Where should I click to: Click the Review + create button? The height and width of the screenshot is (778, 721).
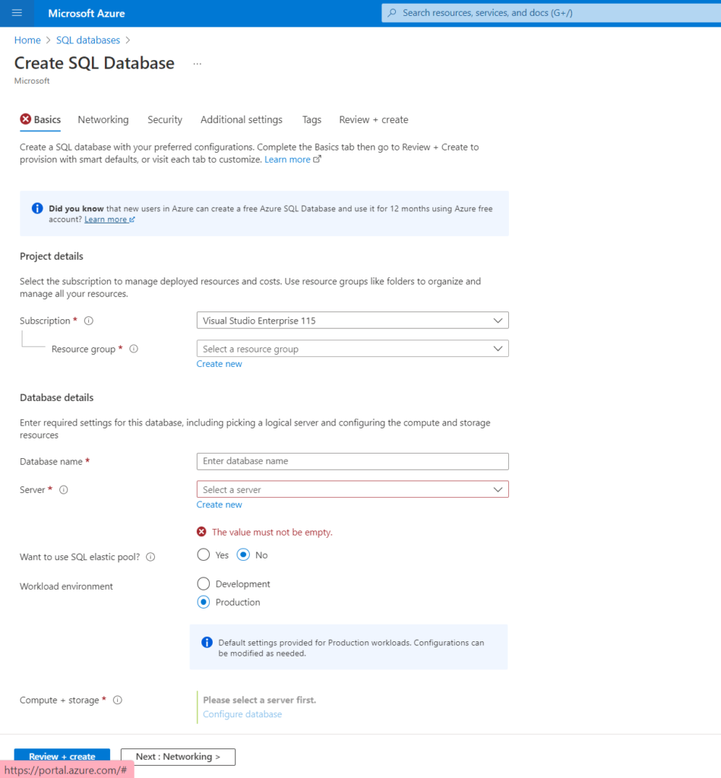click(x=62, y=756)
